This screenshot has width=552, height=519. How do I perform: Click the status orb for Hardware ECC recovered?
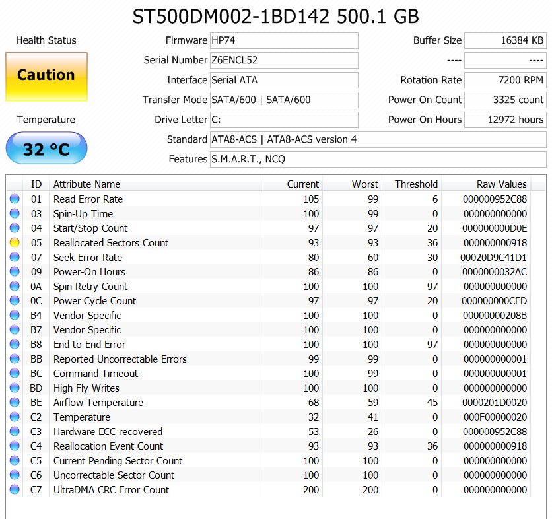pyautogui.click(x=15, y=432)
